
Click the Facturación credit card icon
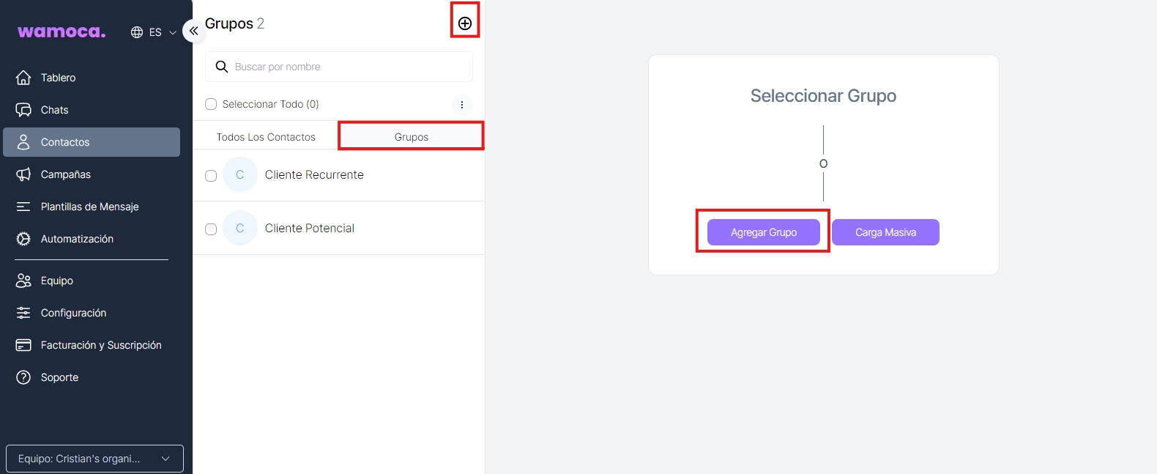23,345
